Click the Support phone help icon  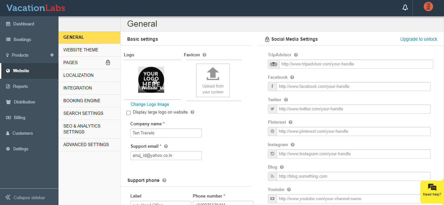(164, 180)
